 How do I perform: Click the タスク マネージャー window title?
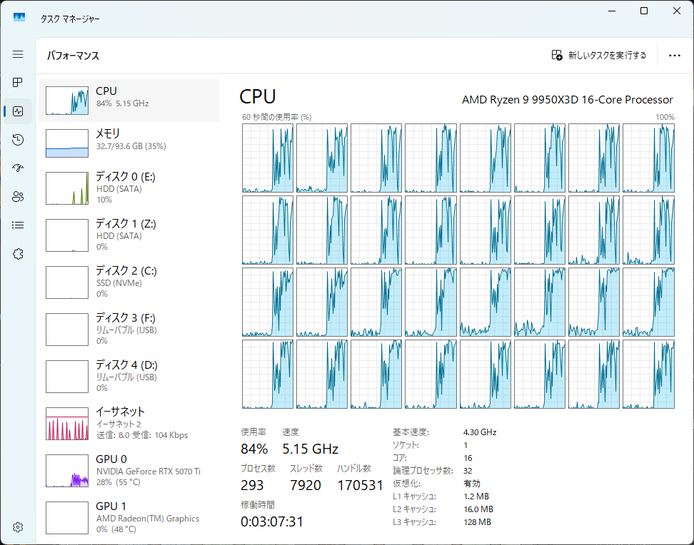pos(70,19)
